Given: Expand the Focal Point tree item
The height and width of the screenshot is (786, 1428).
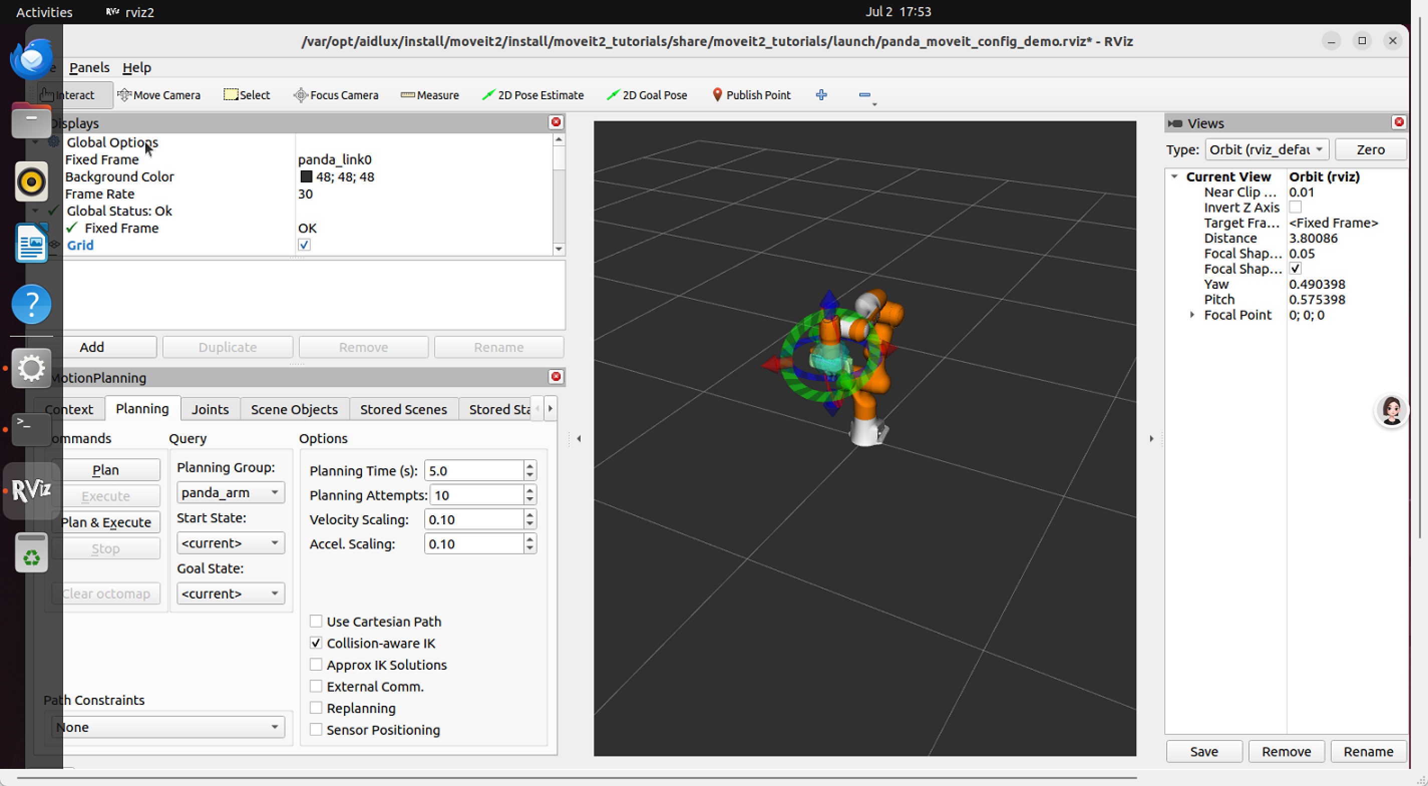Looking at the screenshot, I should tap(1192, 314).
